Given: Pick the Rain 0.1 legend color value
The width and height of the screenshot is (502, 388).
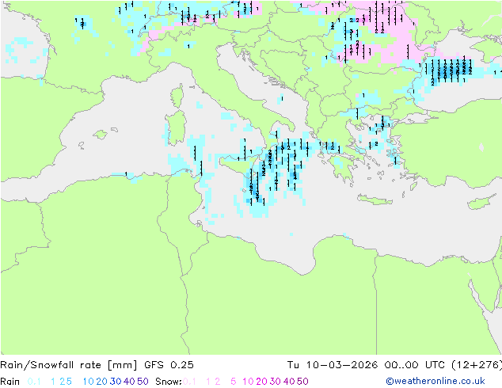Looking at the screenshot, I should click(x=34, y=382).
